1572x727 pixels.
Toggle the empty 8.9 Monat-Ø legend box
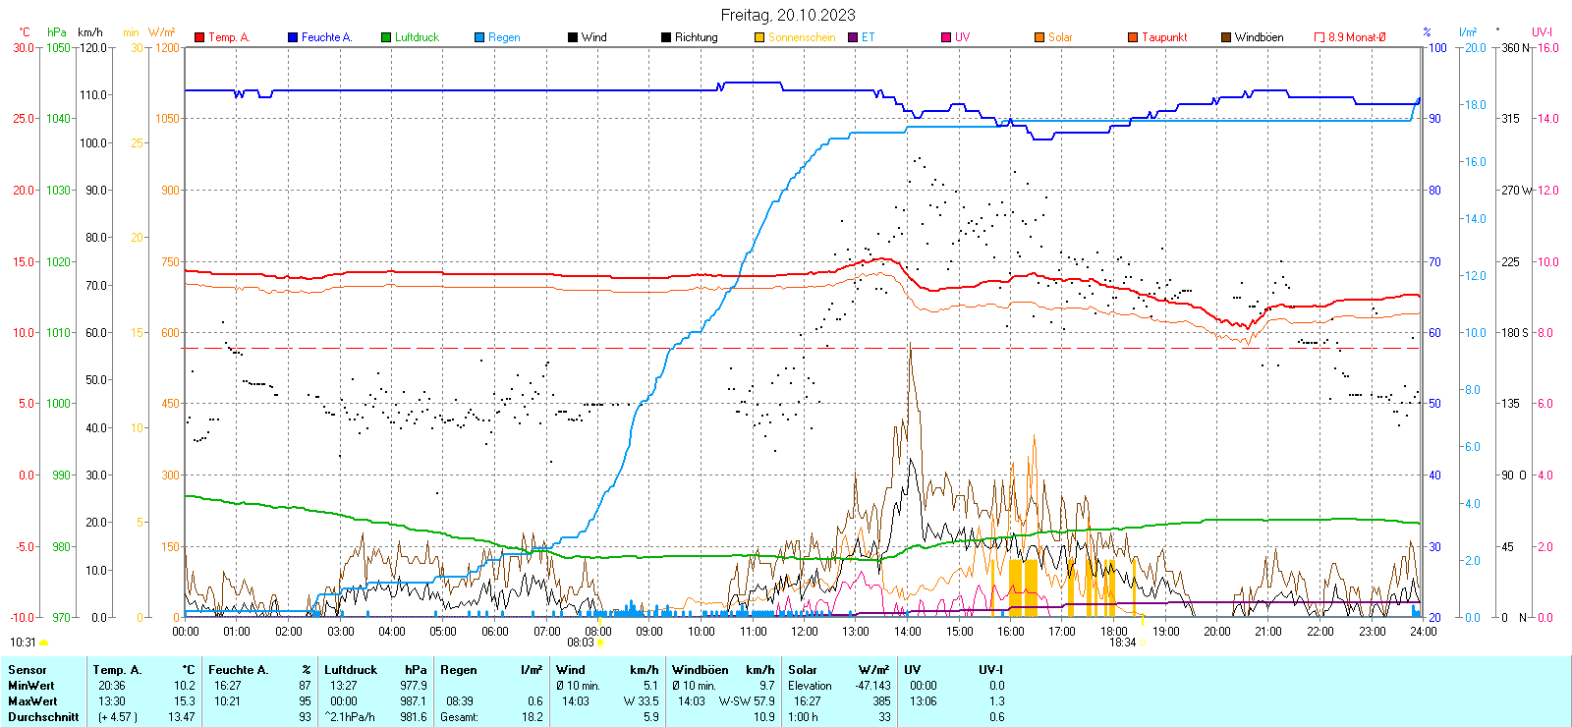(1319, 37)
